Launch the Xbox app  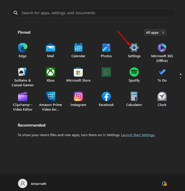click(51, 72)
